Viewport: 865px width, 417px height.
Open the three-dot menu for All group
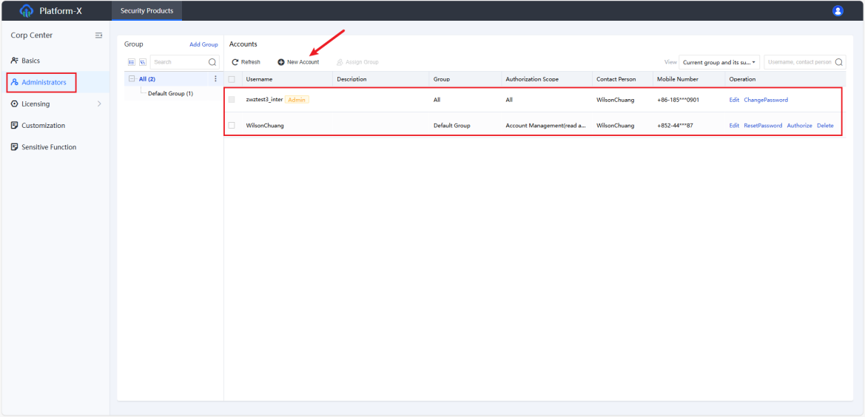[x=215, y=79]
